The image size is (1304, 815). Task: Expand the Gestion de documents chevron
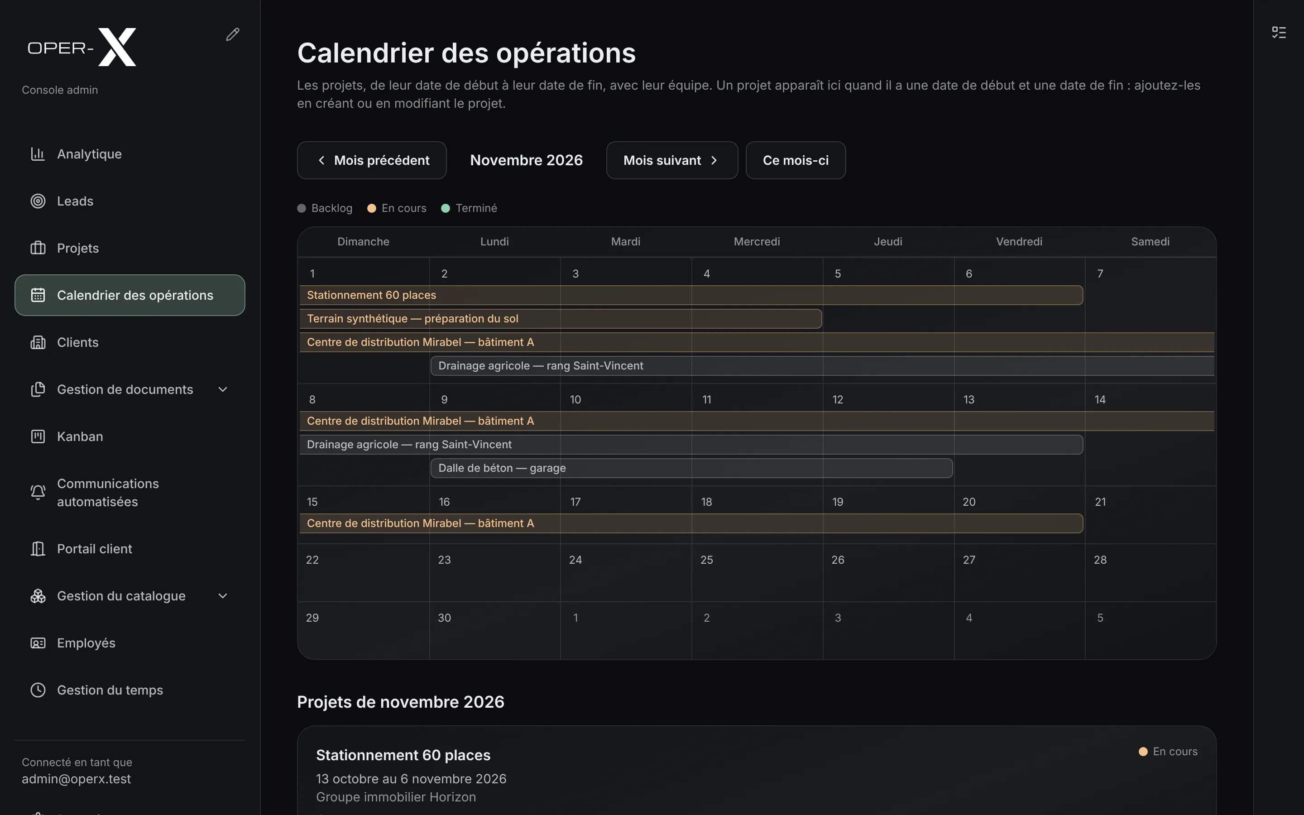[x=223, y=389]
